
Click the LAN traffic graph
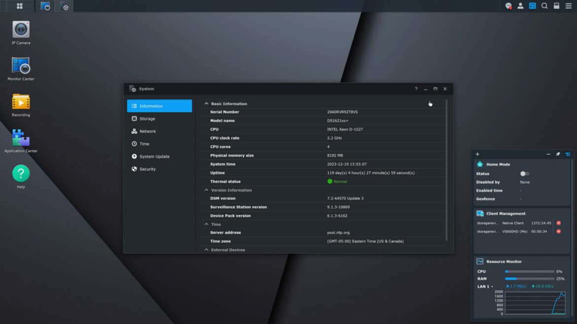tap(535, 303)
